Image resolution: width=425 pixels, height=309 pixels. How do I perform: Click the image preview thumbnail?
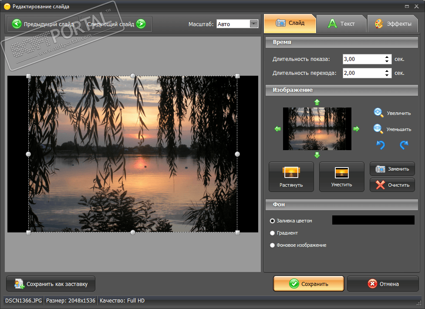point(317,129)
